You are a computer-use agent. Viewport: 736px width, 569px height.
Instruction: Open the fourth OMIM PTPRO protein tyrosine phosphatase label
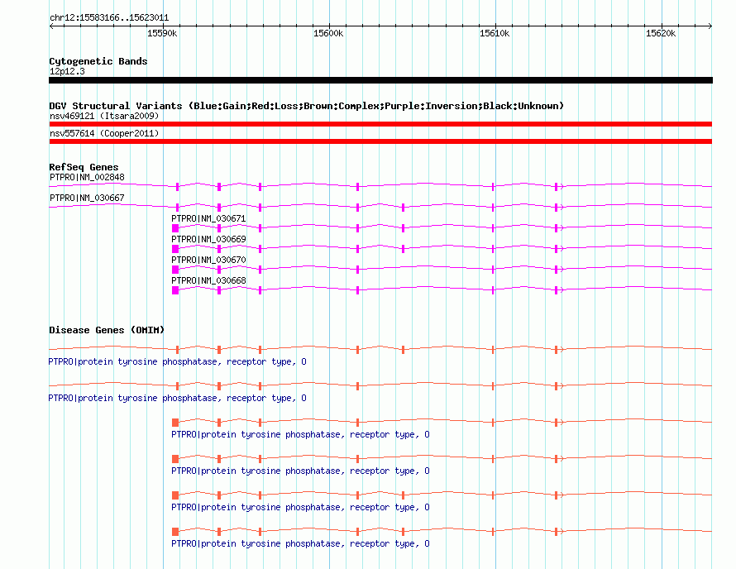(x=300, y=471)
